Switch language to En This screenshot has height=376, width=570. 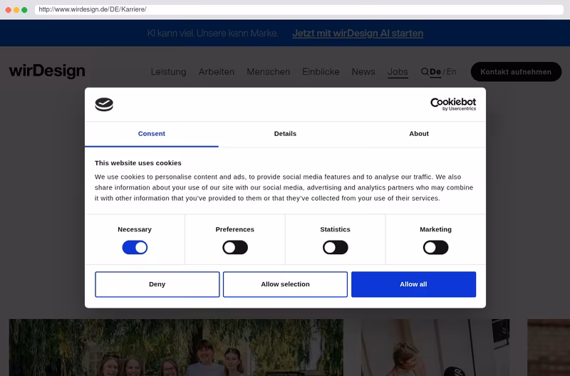[452, 71]
